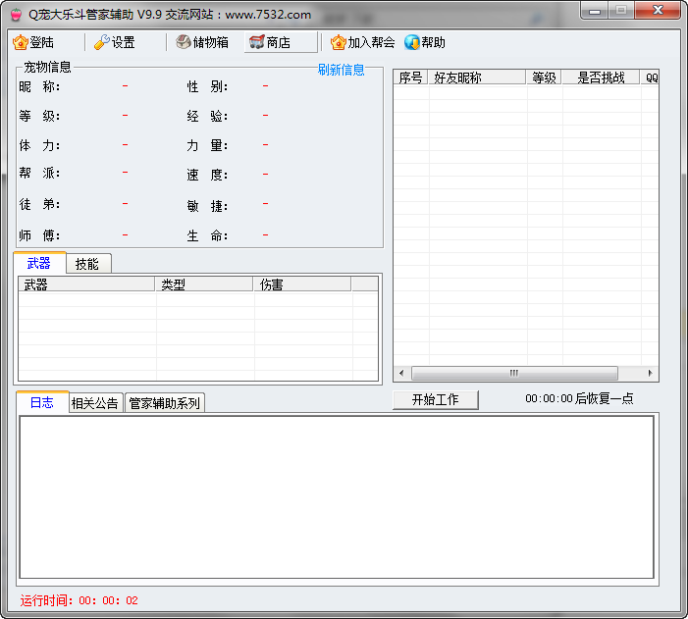Click the 刷新信息 refresh link
Image resolution: width=688 pixels, height=619 pixels.
[x=341, y=70]
